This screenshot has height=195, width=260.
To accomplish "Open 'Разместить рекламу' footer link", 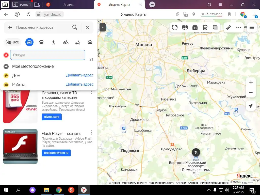I will [135, 183].
